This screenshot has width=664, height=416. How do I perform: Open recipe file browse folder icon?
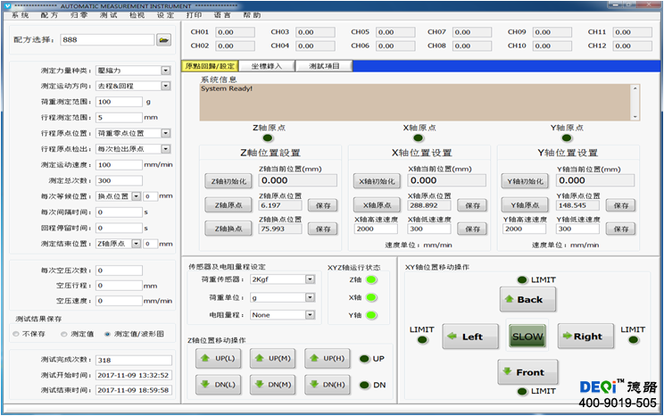pyautogui.click(x=164, y=40)
